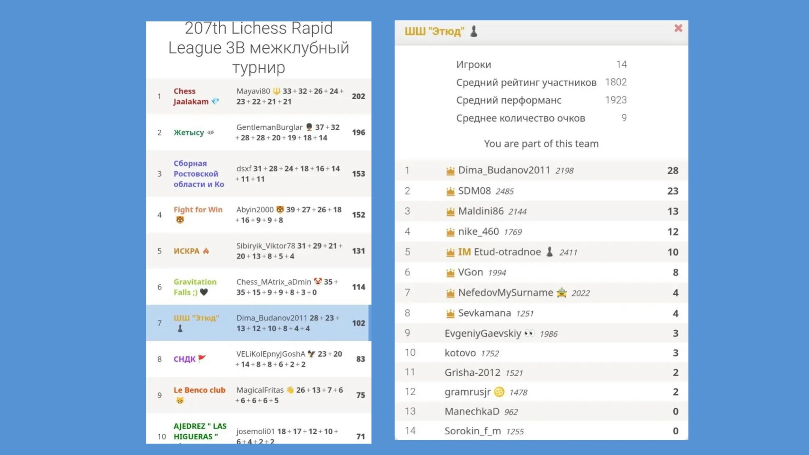Click the crown icon beside nike_460
The height and width of the screenshot is (455, 809).
pyautogui.click(x=450, y=232)
